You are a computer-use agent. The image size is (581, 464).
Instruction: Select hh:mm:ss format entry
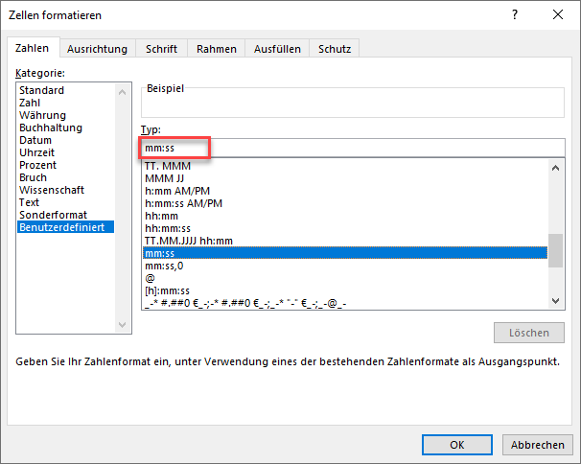[x=345, y=228]
